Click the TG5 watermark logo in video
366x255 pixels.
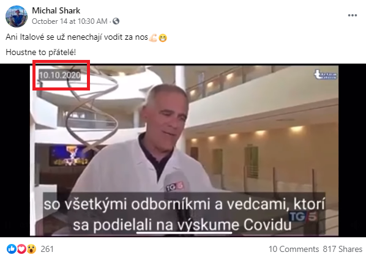(x=303, y=216)
